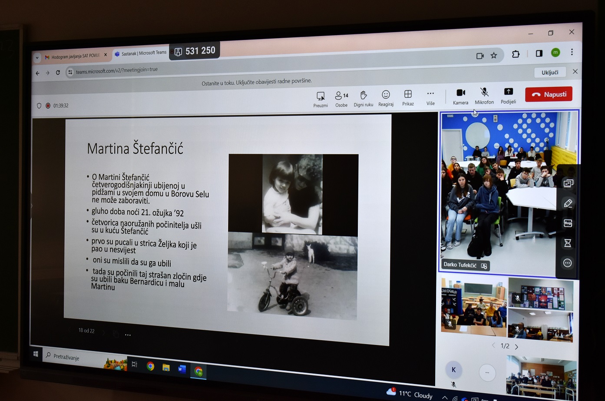The width and height of the screenshot is (605, 401).
Task: Open the Prikaz view options
Action: tap(408, 94)
